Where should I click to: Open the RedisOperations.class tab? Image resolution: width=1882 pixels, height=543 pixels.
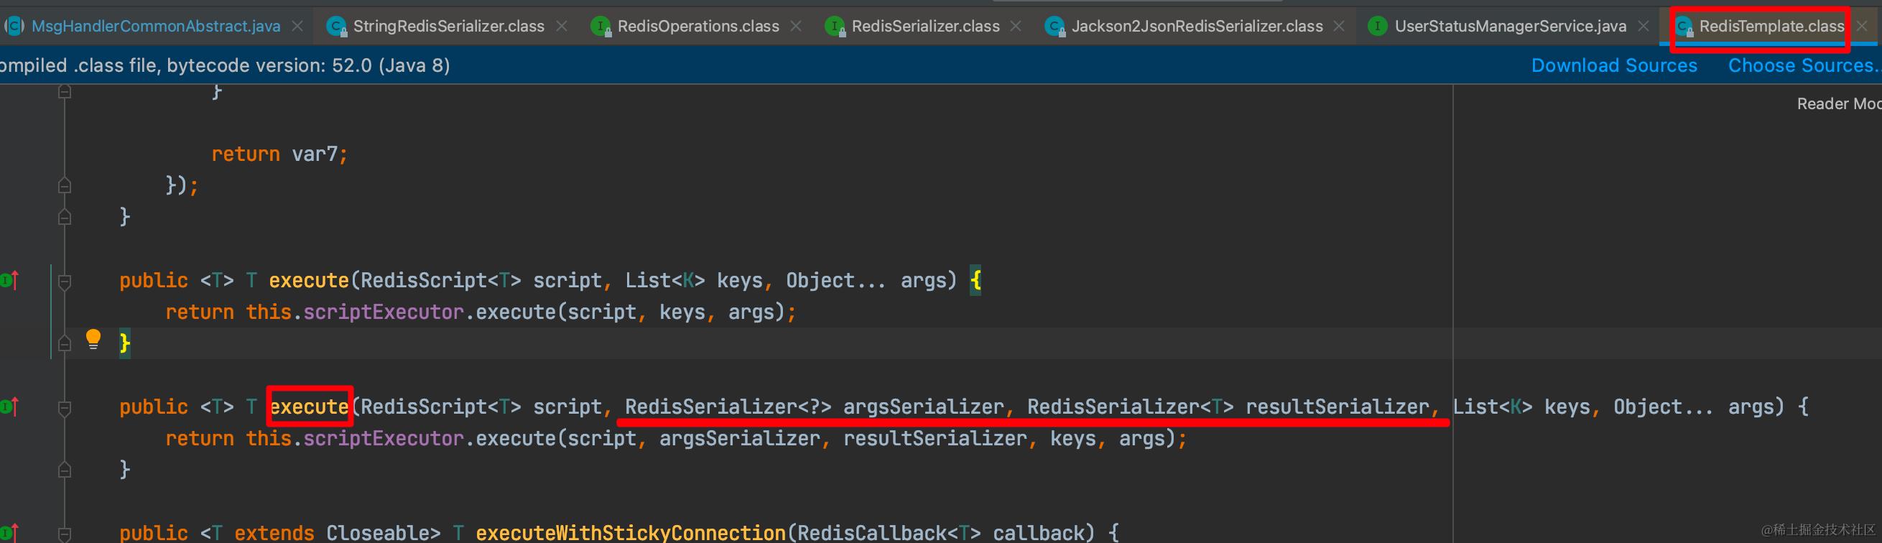click(698, 27)
